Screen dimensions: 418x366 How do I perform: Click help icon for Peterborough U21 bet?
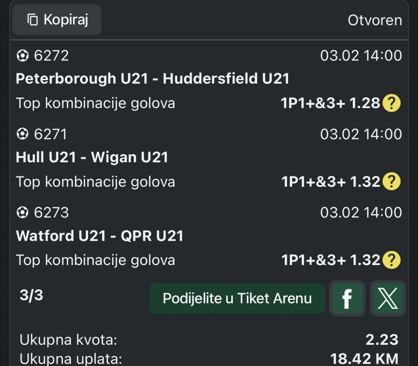(x=391, y=103)
